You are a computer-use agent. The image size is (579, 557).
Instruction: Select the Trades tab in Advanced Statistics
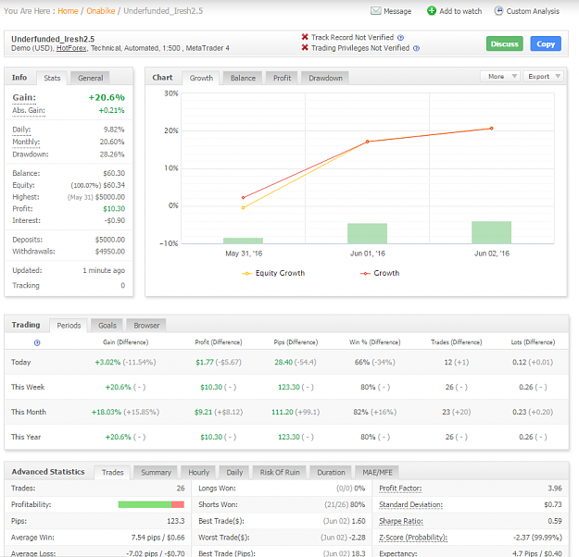point(112,472)
